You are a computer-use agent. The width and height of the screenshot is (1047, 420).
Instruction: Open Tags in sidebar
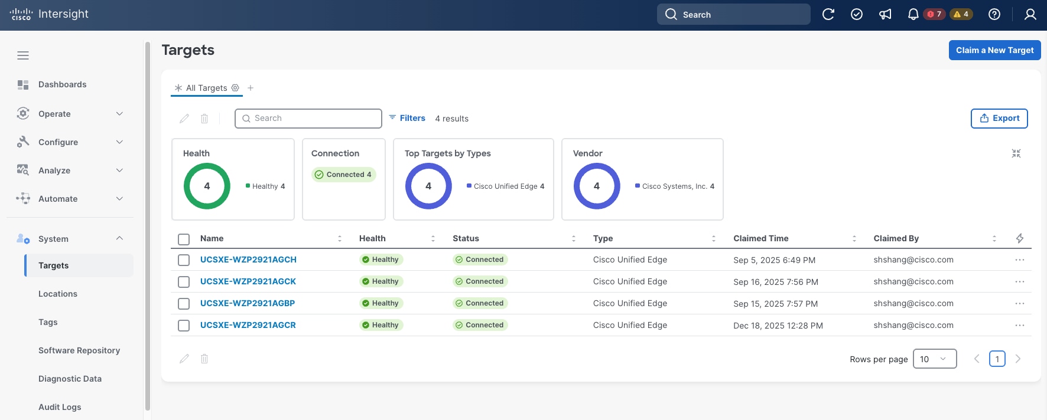48,322
